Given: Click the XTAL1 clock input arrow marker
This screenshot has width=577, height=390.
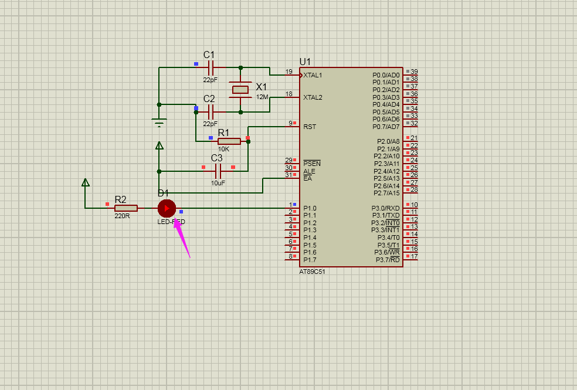Looking at the screenshot, I should (301, 75).
